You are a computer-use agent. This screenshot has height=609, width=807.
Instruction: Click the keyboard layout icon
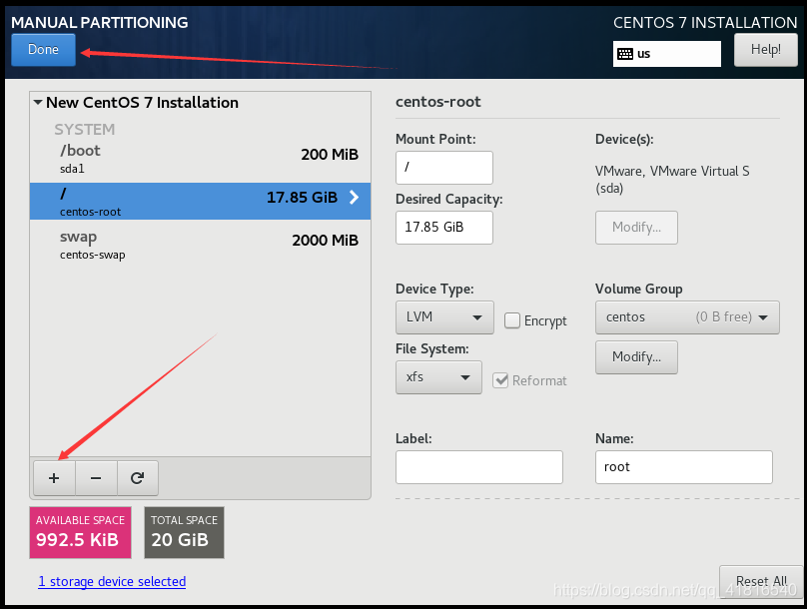(x=625, y=54)
